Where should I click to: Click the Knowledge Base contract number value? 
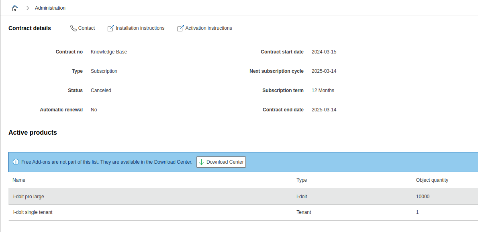(109, 52)
